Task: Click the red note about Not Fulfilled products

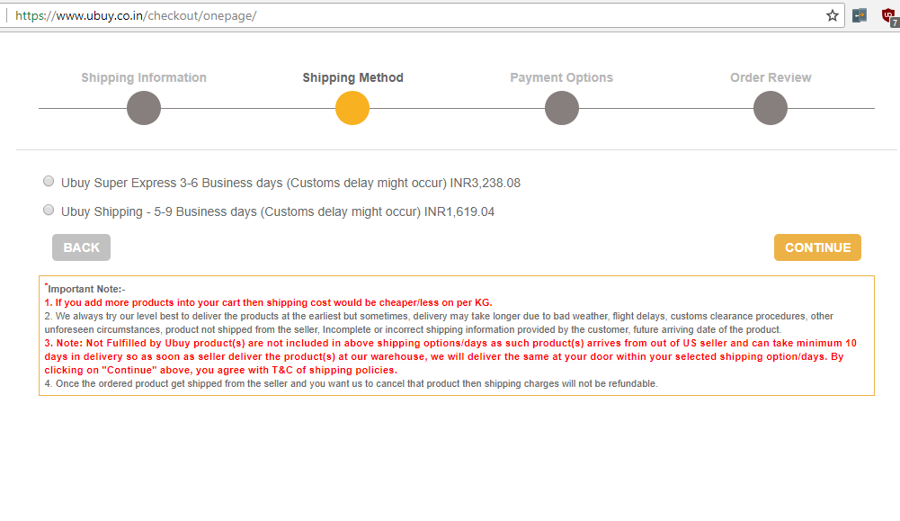Action: click(450, 356)
